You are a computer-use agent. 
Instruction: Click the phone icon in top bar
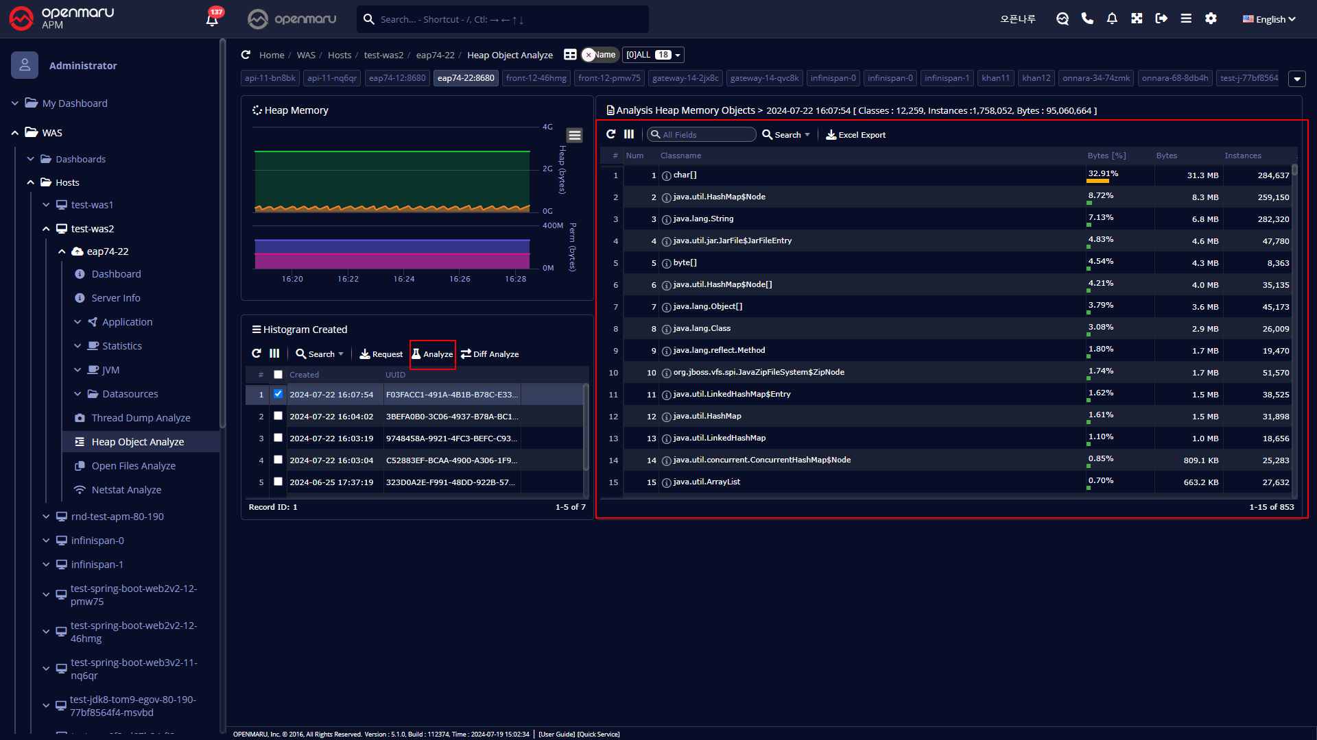point(1087,18)
